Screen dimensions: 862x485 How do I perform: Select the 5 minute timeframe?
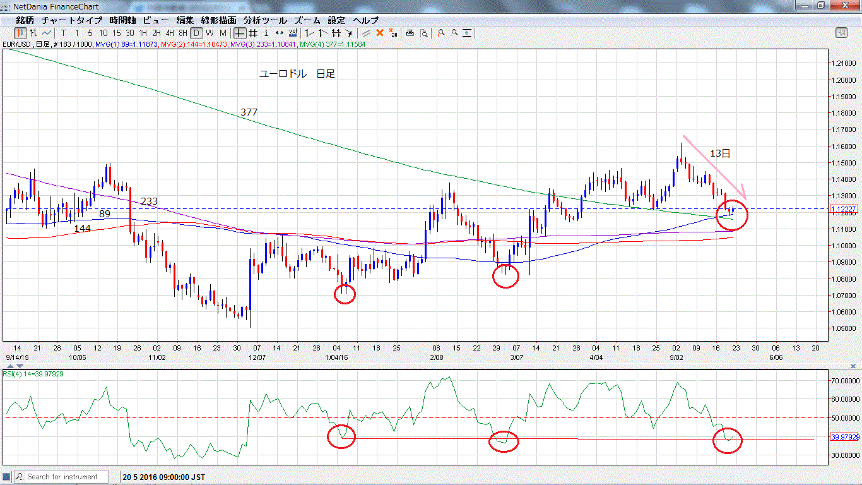tap(90, 33)
